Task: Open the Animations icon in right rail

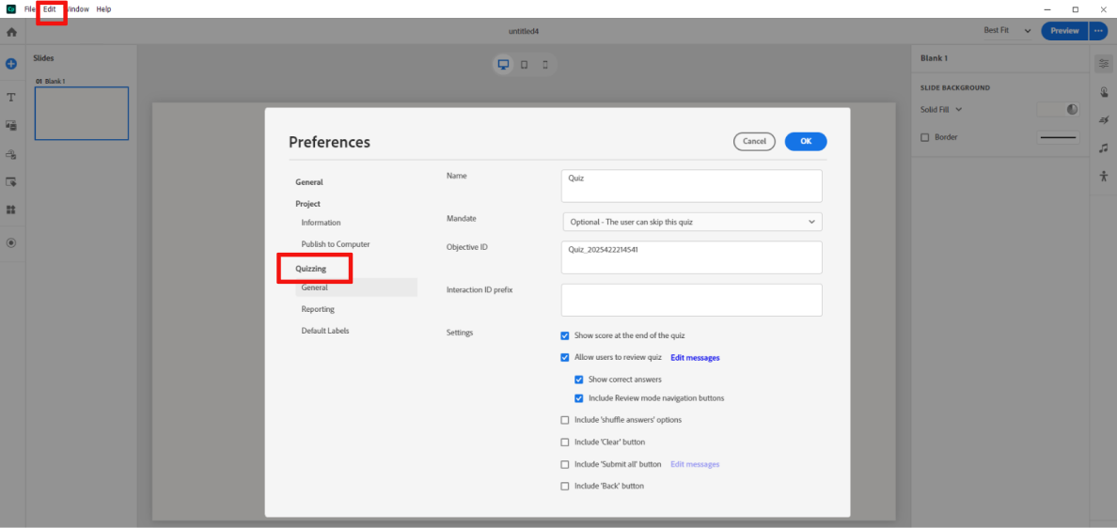Action: (1104, 119)
